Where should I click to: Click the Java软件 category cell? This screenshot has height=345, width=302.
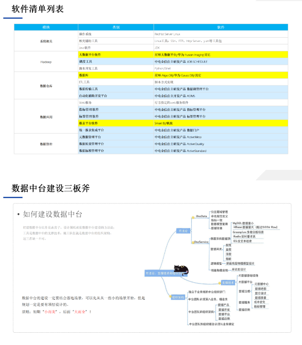116,48
